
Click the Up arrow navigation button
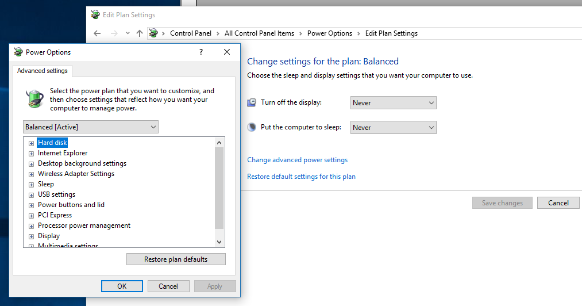[140, 33]
